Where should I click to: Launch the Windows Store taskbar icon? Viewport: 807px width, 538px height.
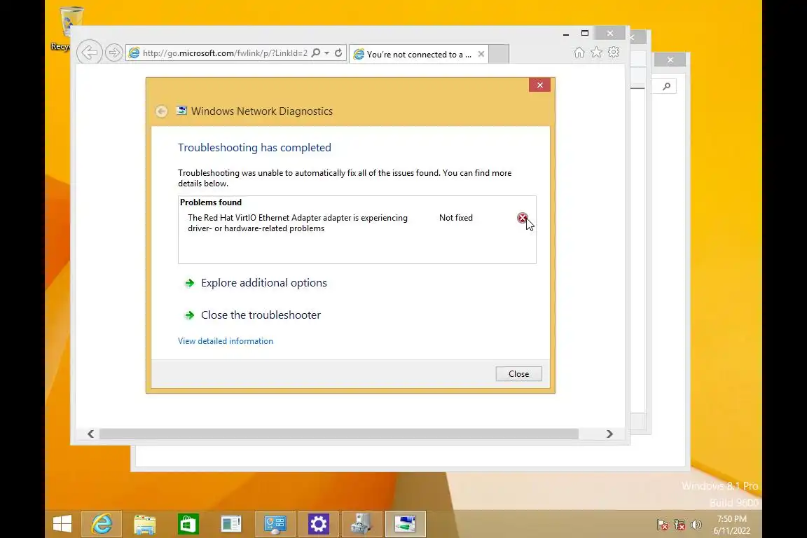[188, 524]
